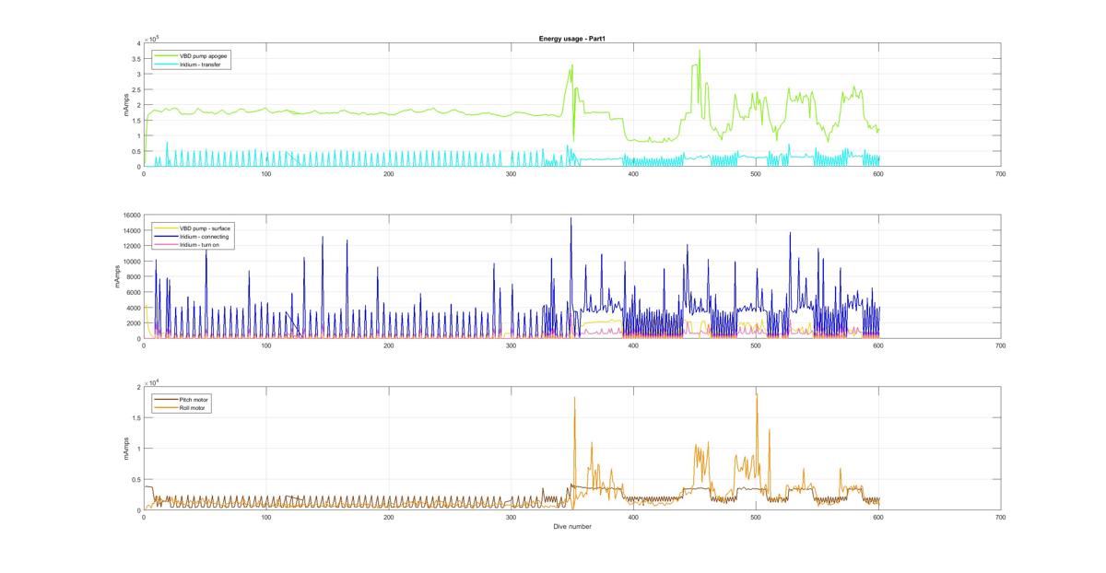Click the 'Dive number' x-axis label
Screen dimensions: 1106x573
[572, 526]
